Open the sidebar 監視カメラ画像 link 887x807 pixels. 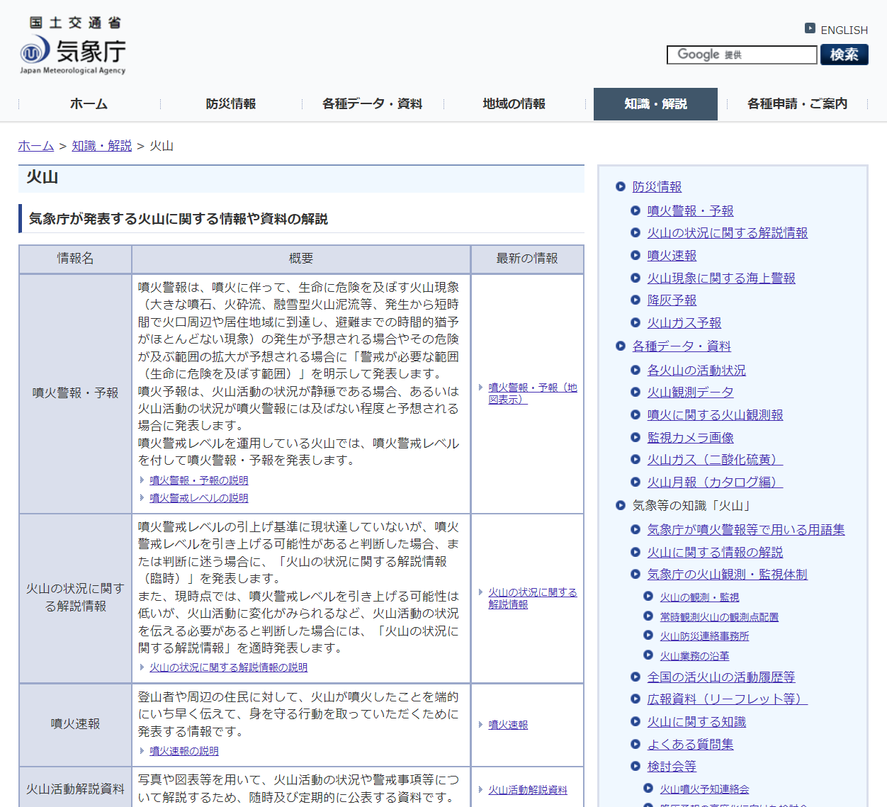[x=691, y=438]
